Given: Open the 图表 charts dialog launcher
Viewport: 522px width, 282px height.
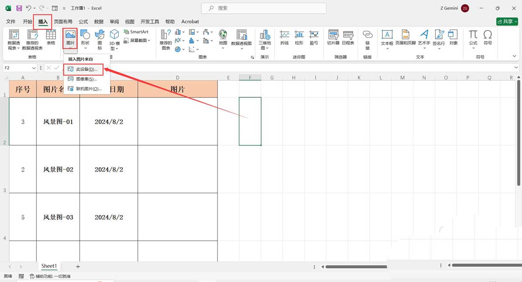Looking at the screenshot, I should click(x=252, y=57).
